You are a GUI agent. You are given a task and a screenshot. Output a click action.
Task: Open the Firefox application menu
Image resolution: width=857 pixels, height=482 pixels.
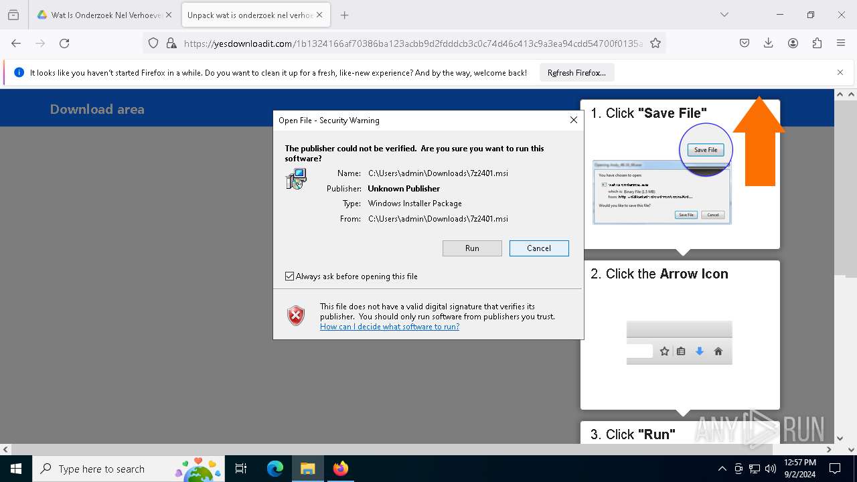tap(841, 44)
